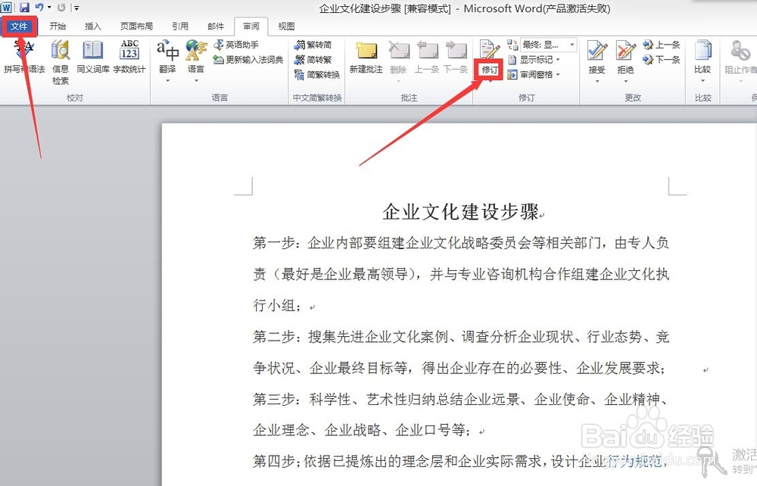
Task: Switch to the 视图 ribbon tab
Action: tap(288, 26)
